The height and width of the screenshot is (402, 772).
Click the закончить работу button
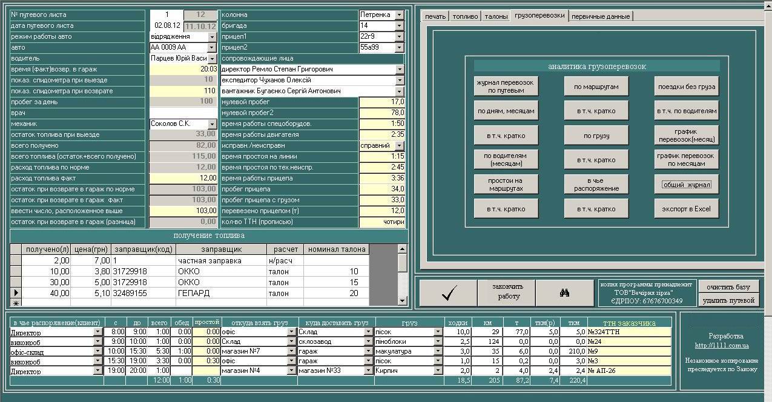(x=506, y=293)
